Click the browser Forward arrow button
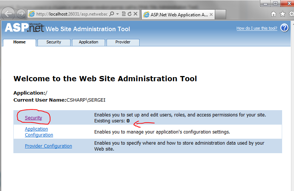The height and width of the screenshot is (191, 294). click(x=21, y=14)
